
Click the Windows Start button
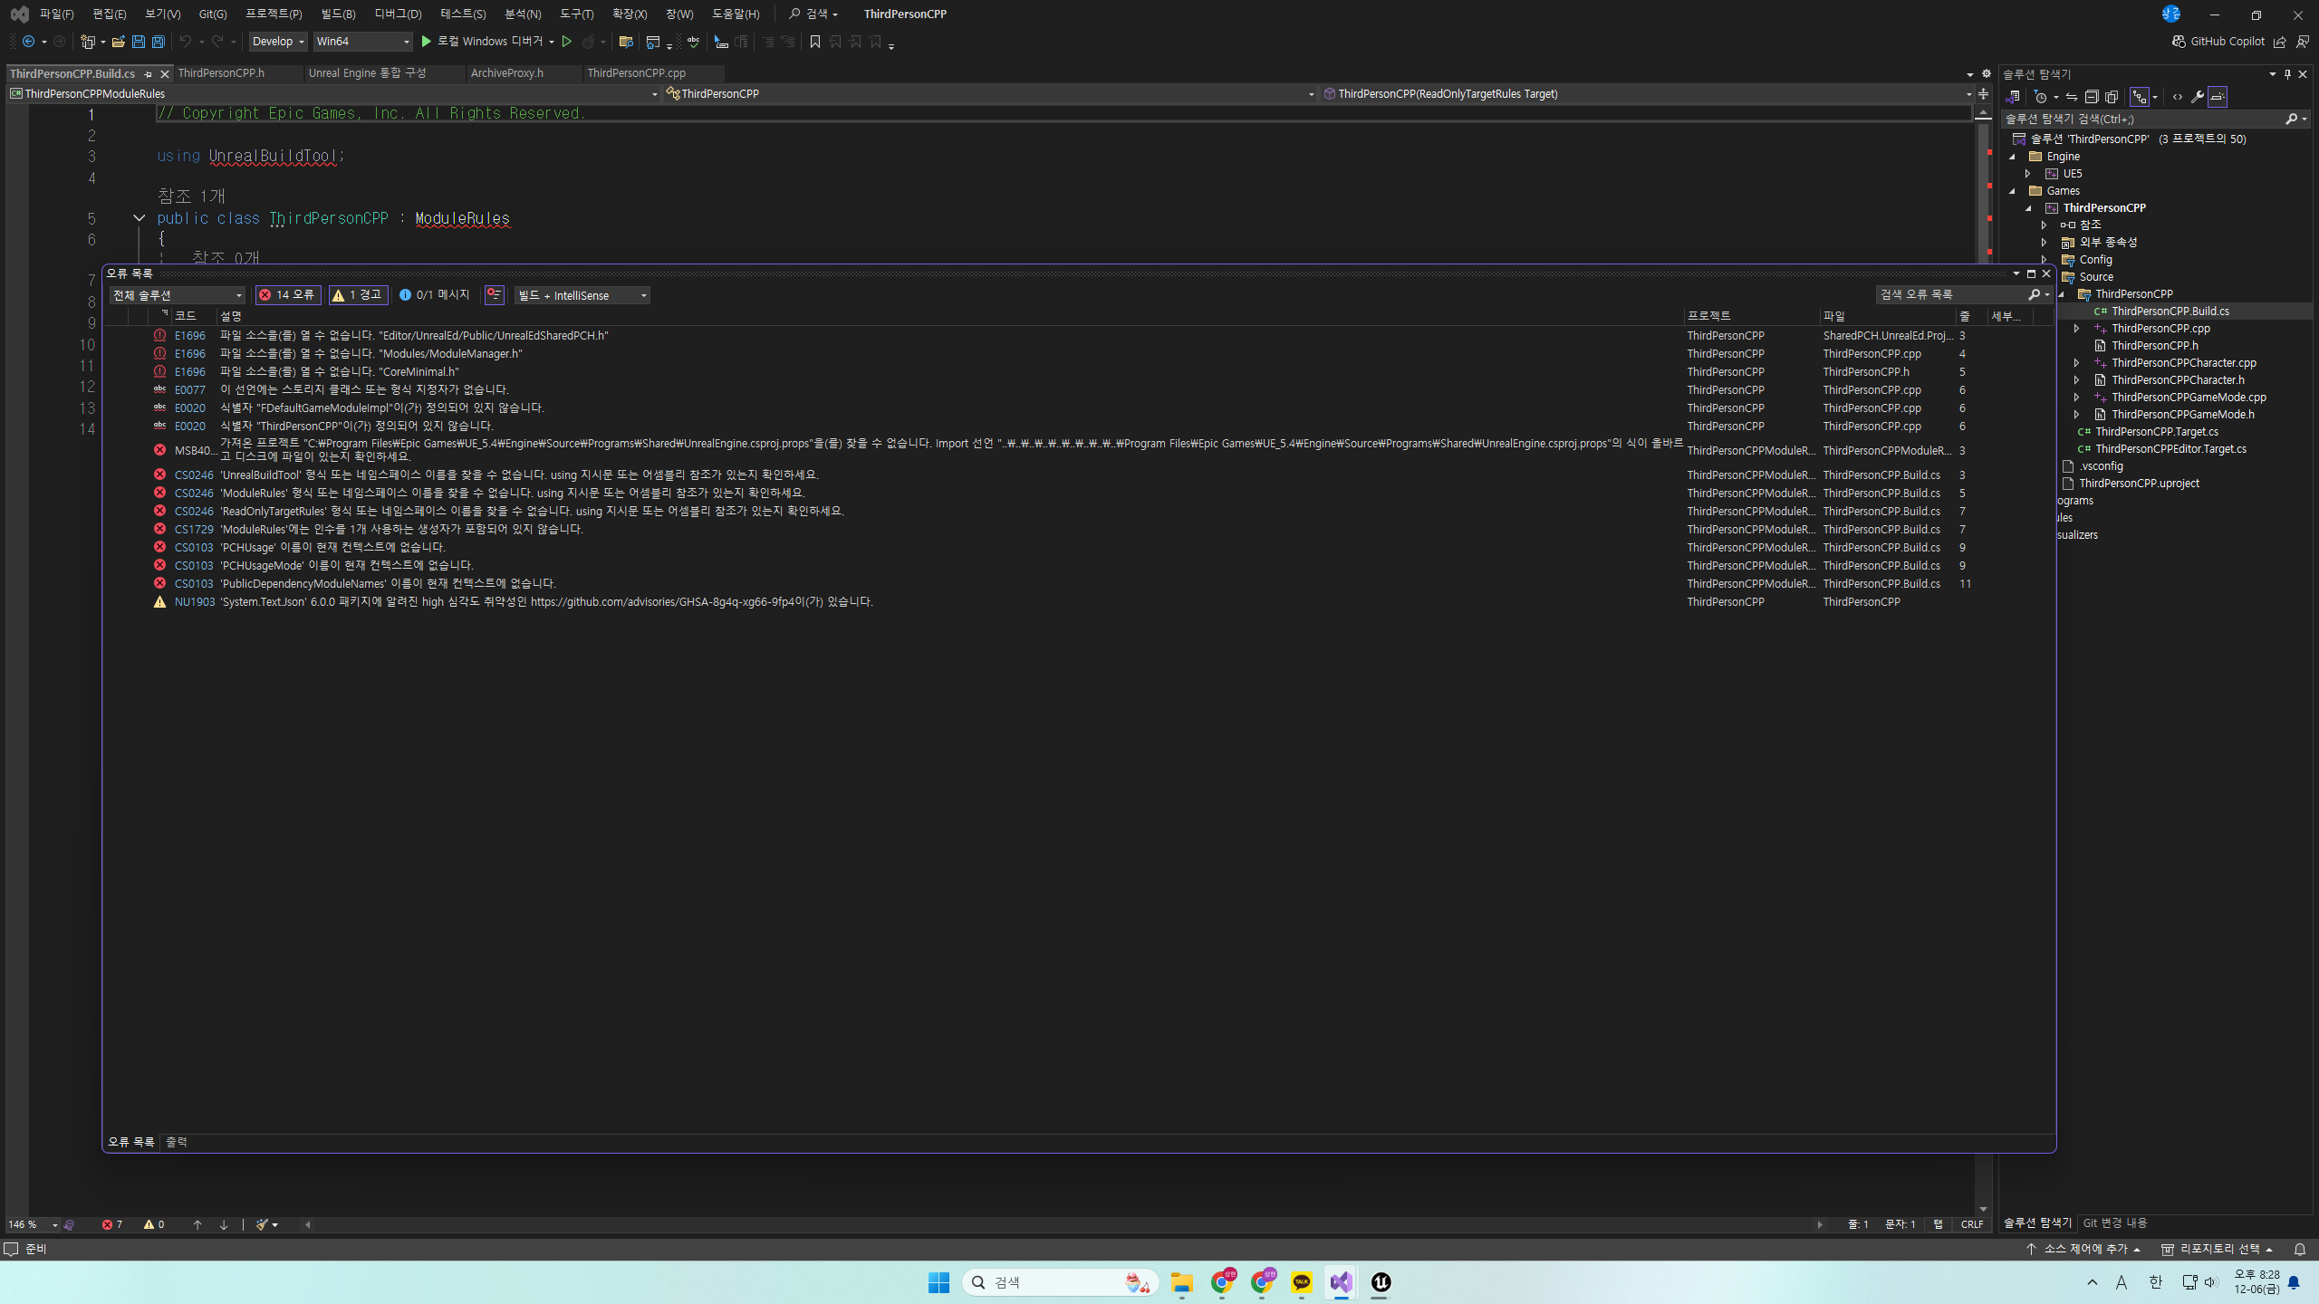938,1282
